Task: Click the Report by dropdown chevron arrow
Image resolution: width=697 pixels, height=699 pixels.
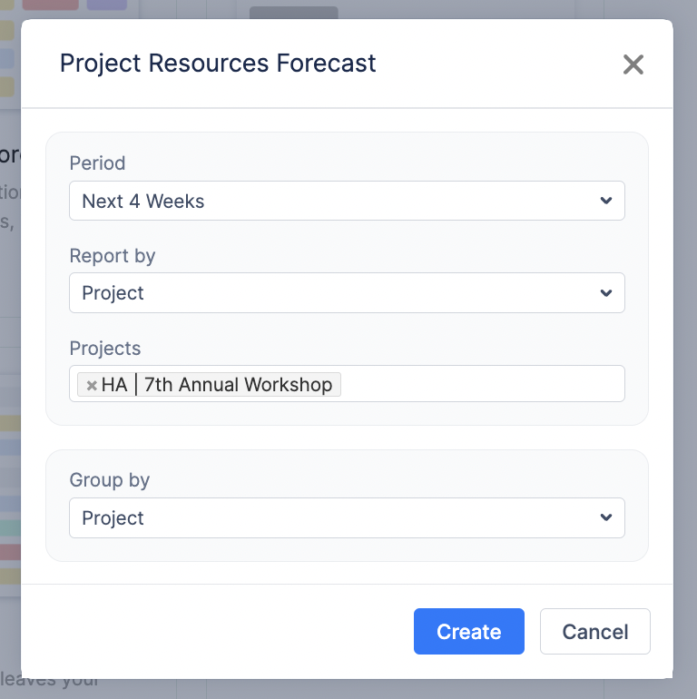Action: pyautogui.click(x=606, y=293)
